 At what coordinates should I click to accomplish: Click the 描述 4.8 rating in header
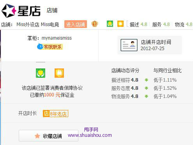pos(138,24)
